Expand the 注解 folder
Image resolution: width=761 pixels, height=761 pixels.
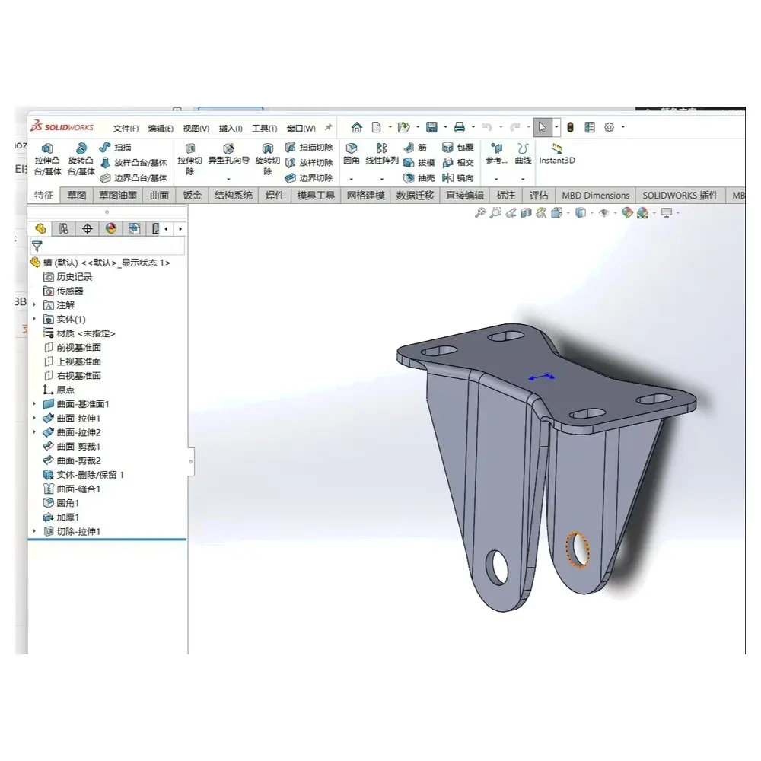pyautogui.click(x=34, y=305)
